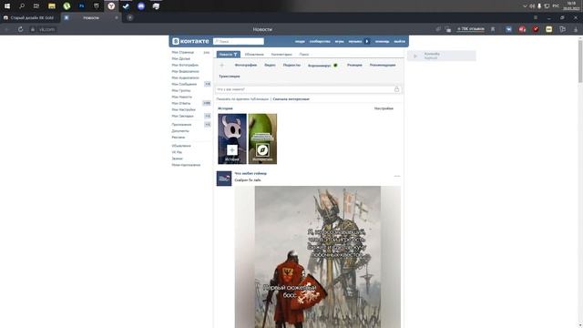
Task: Open Мои Аудиозаписи in sidebar
Action: (185, 77)
